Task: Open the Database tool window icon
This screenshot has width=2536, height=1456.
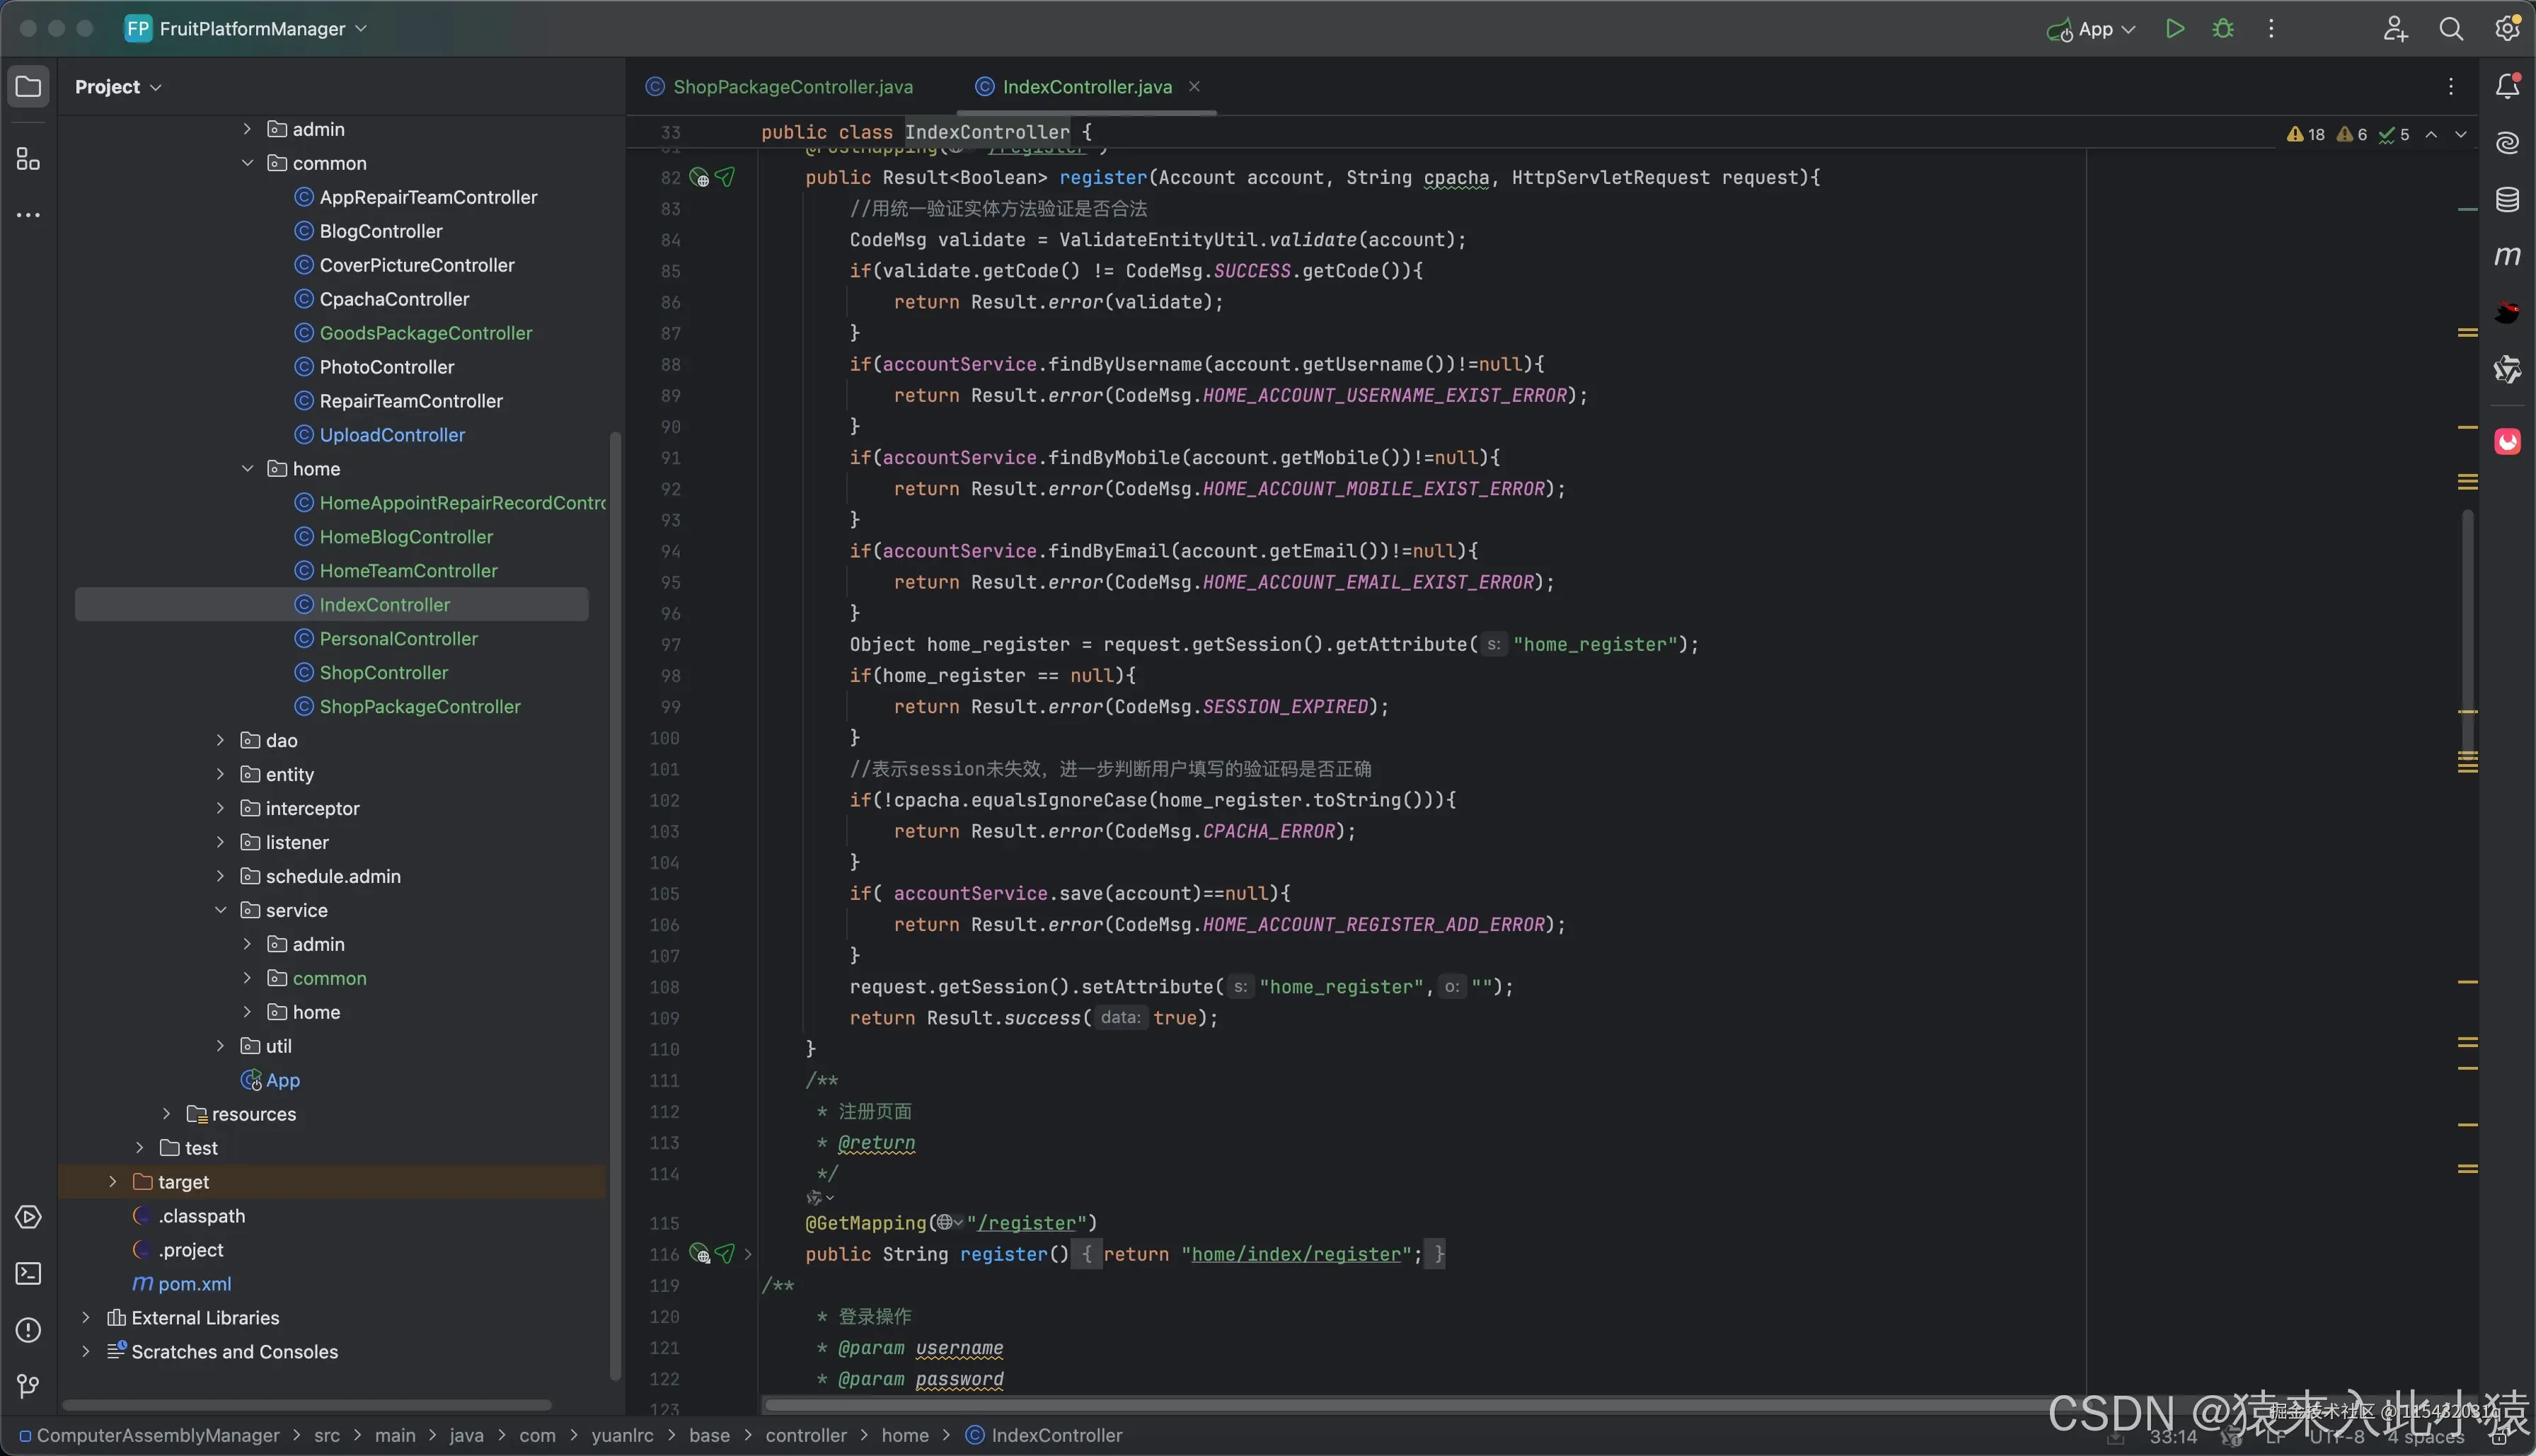Action: (x=2506, y=199)
